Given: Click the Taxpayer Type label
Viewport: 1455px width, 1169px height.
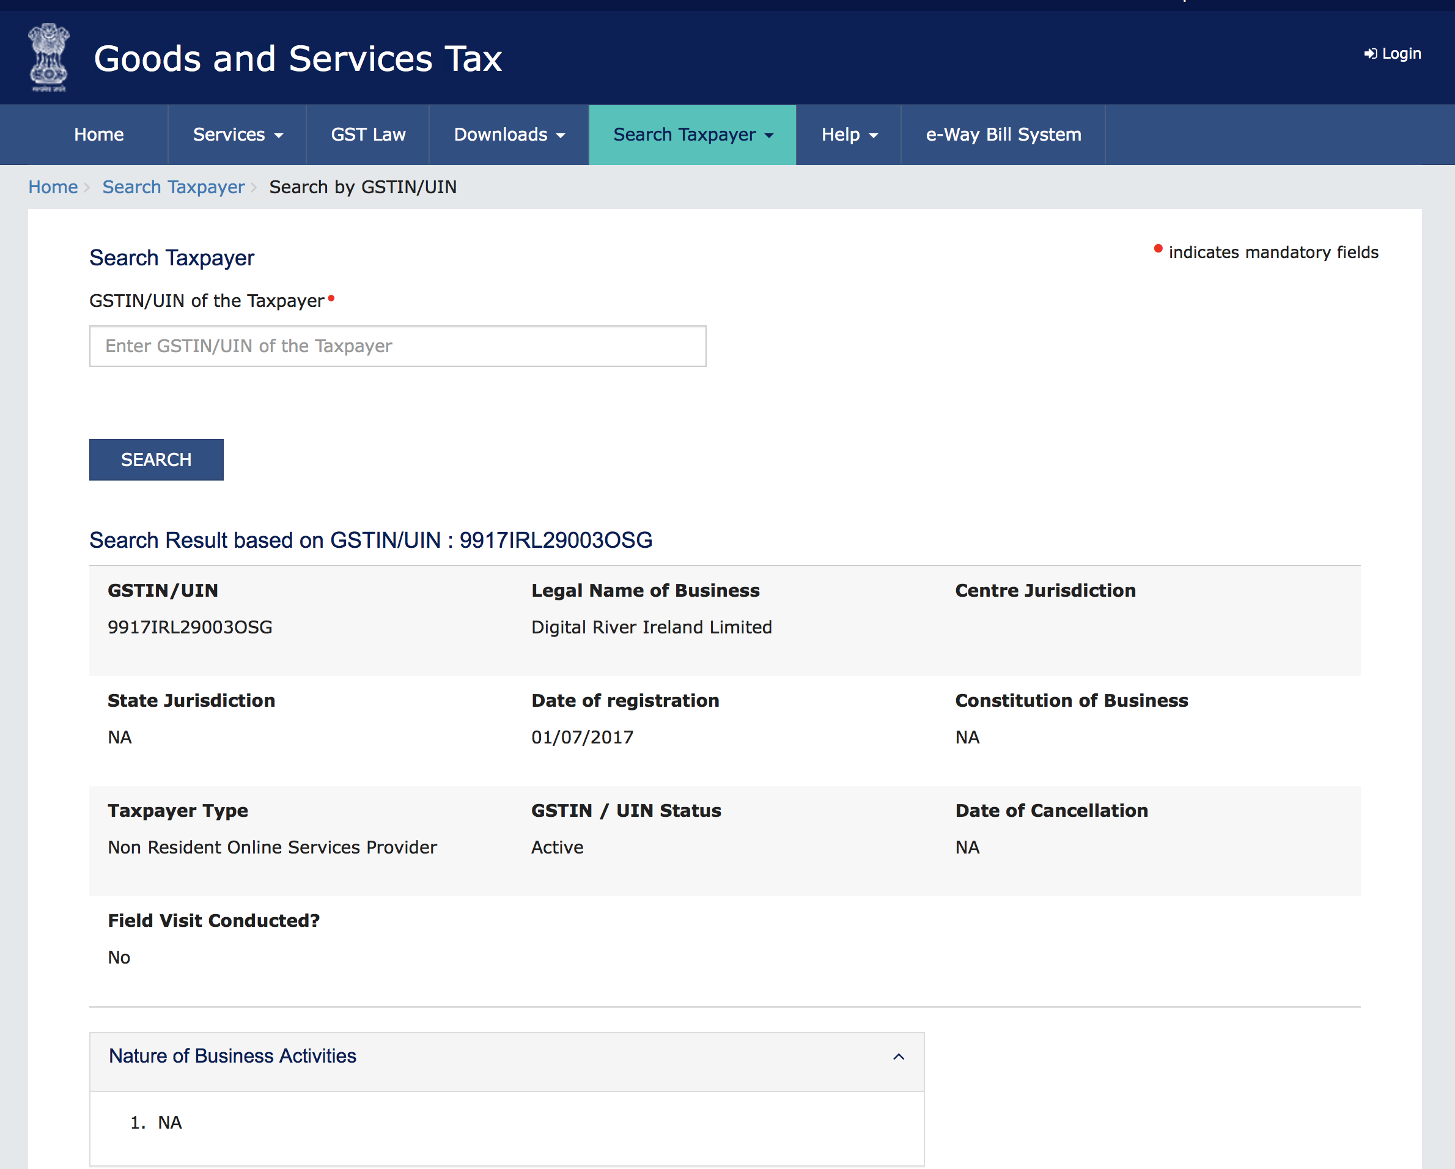Looking at the screenshot, I should (178, 811).
